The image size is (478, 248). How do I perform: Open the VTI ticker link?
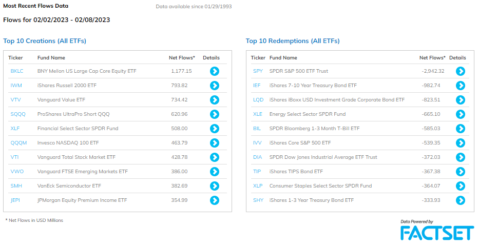pos(14,157)
